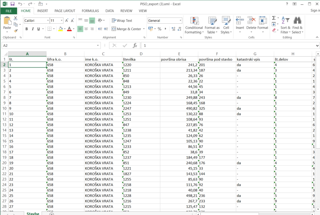320x215 pixels.
Task: Toggle Bold formatting
Action: pos(27,29)
